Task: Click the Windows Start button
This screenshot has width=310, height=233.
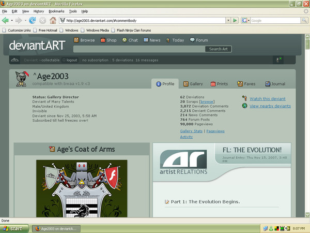Action: [x=14, y=228]
